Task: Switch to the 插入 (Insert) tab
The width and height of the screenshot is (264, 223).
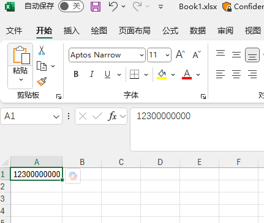Action: [72, 31]
